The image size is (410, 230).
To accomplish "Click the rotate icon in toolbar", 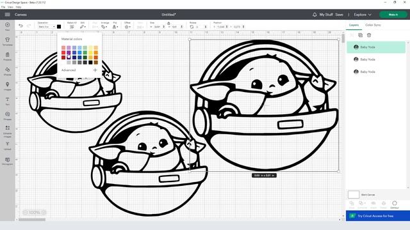I will pyautogui.click(x=192, y=27).
